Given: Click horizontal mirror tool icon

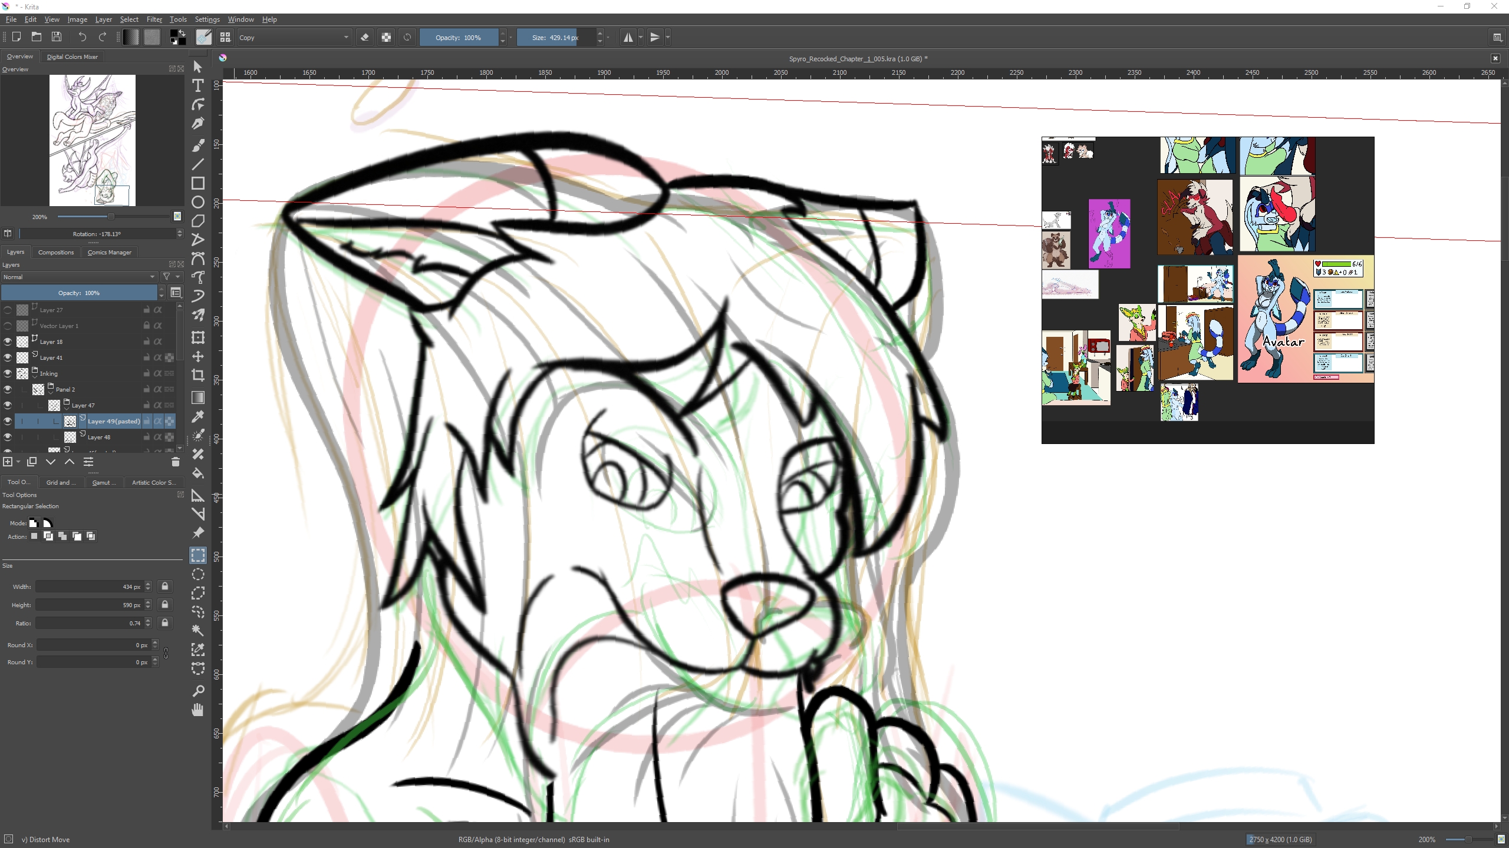Looking at the screenshot, I should tap(628, 38).
